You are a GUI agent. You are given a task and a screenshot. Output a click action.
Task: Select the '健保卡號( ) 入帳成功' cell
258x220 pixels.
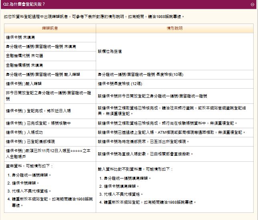(x=50, y=133)
